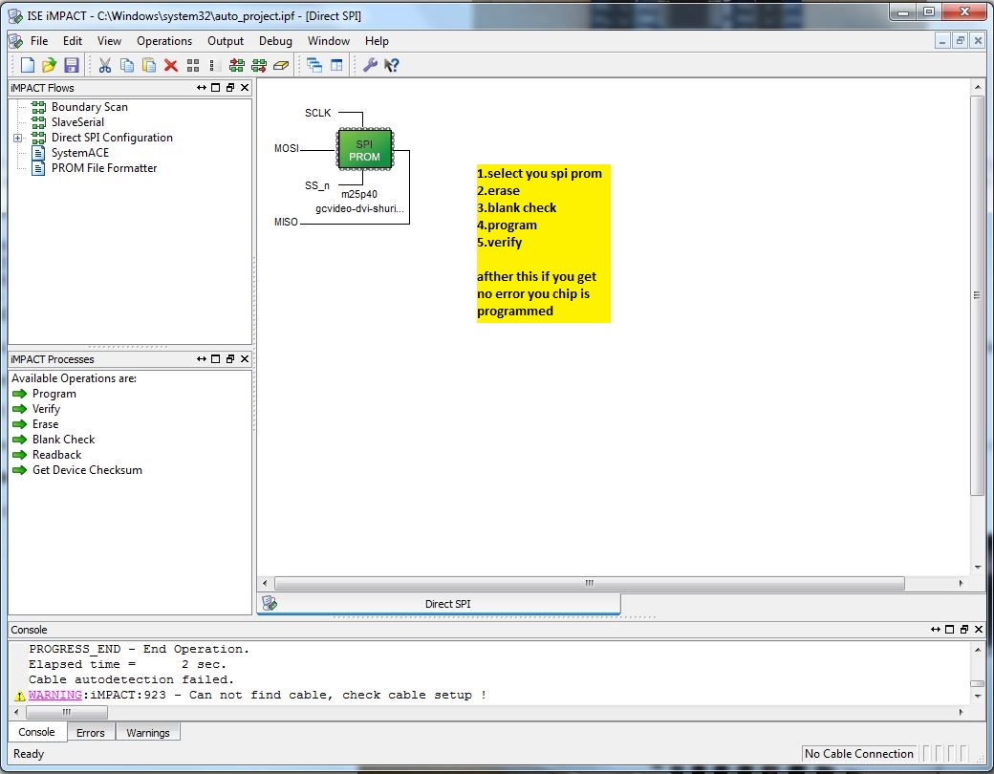Screen dimensions: 994x774
Task: Switch to the Warnings tab
Action: [148, 732]
